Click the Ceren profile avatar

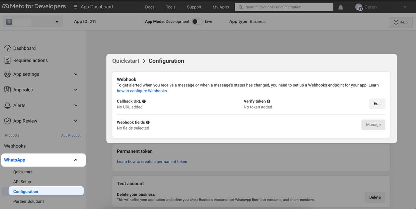click(x=359, y=7)
